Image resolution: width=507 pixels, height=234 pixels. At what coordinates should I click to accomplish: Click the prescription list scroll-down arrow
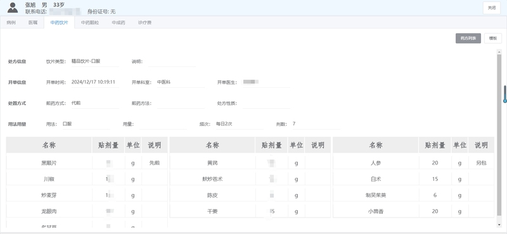(499, 225)
